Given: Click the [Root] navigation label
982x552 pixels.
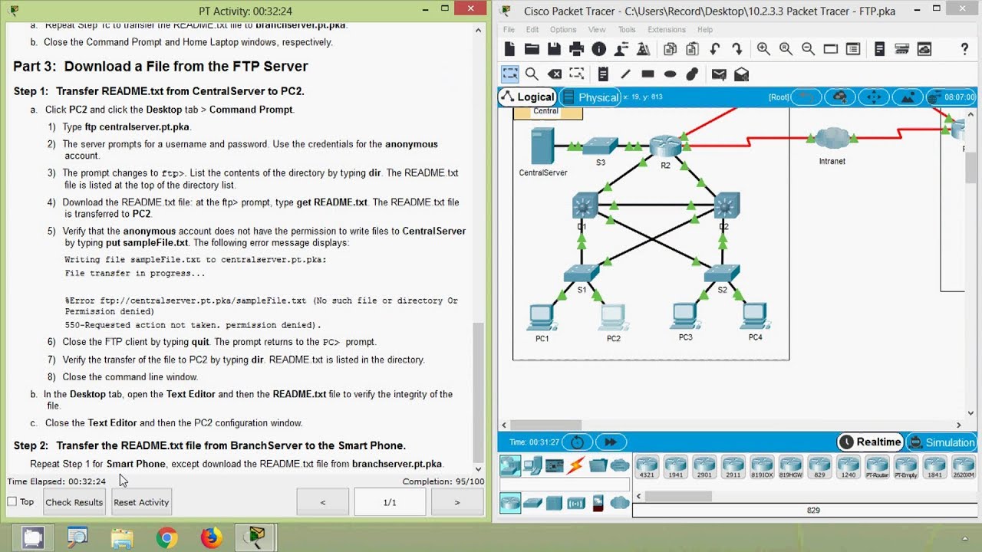Looking at the screenshot, I should point(779,97).
